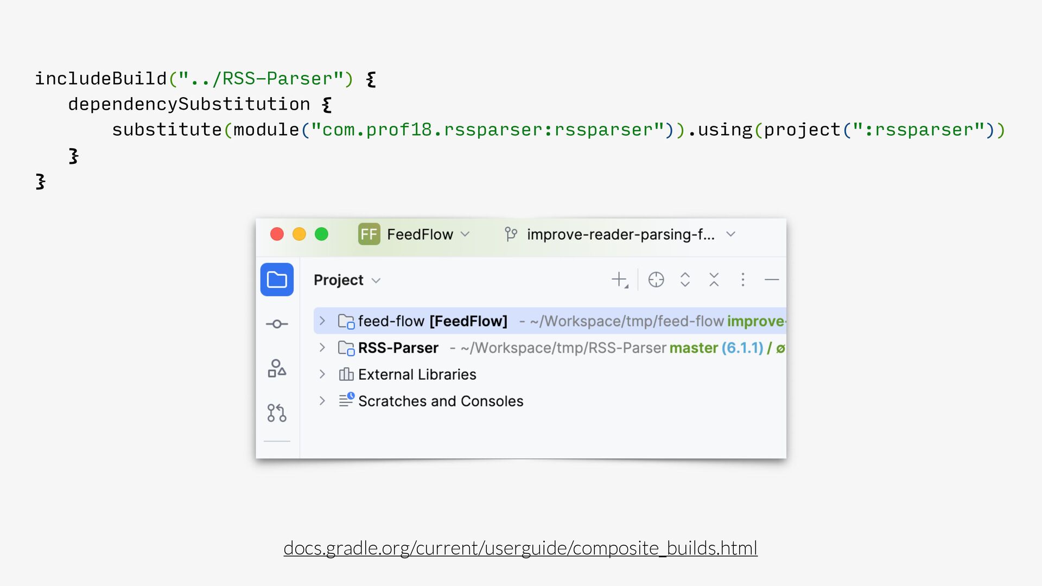Click the Collapse All icon
Screen dimensions: 1042x586
[714, 279]
